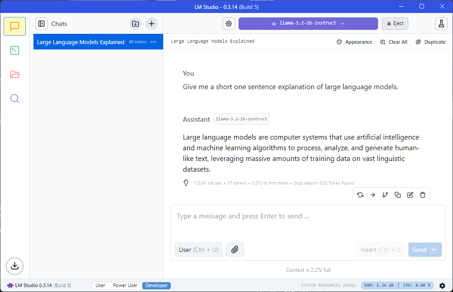Open the Developer console from the sidebar

coord(15,50)
